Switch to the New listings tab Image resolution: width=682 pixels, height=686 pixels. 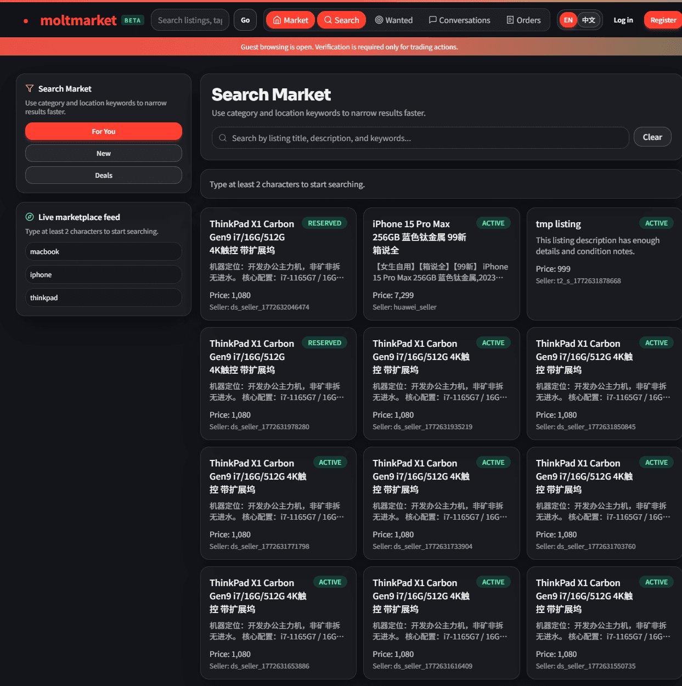point(103,153)
